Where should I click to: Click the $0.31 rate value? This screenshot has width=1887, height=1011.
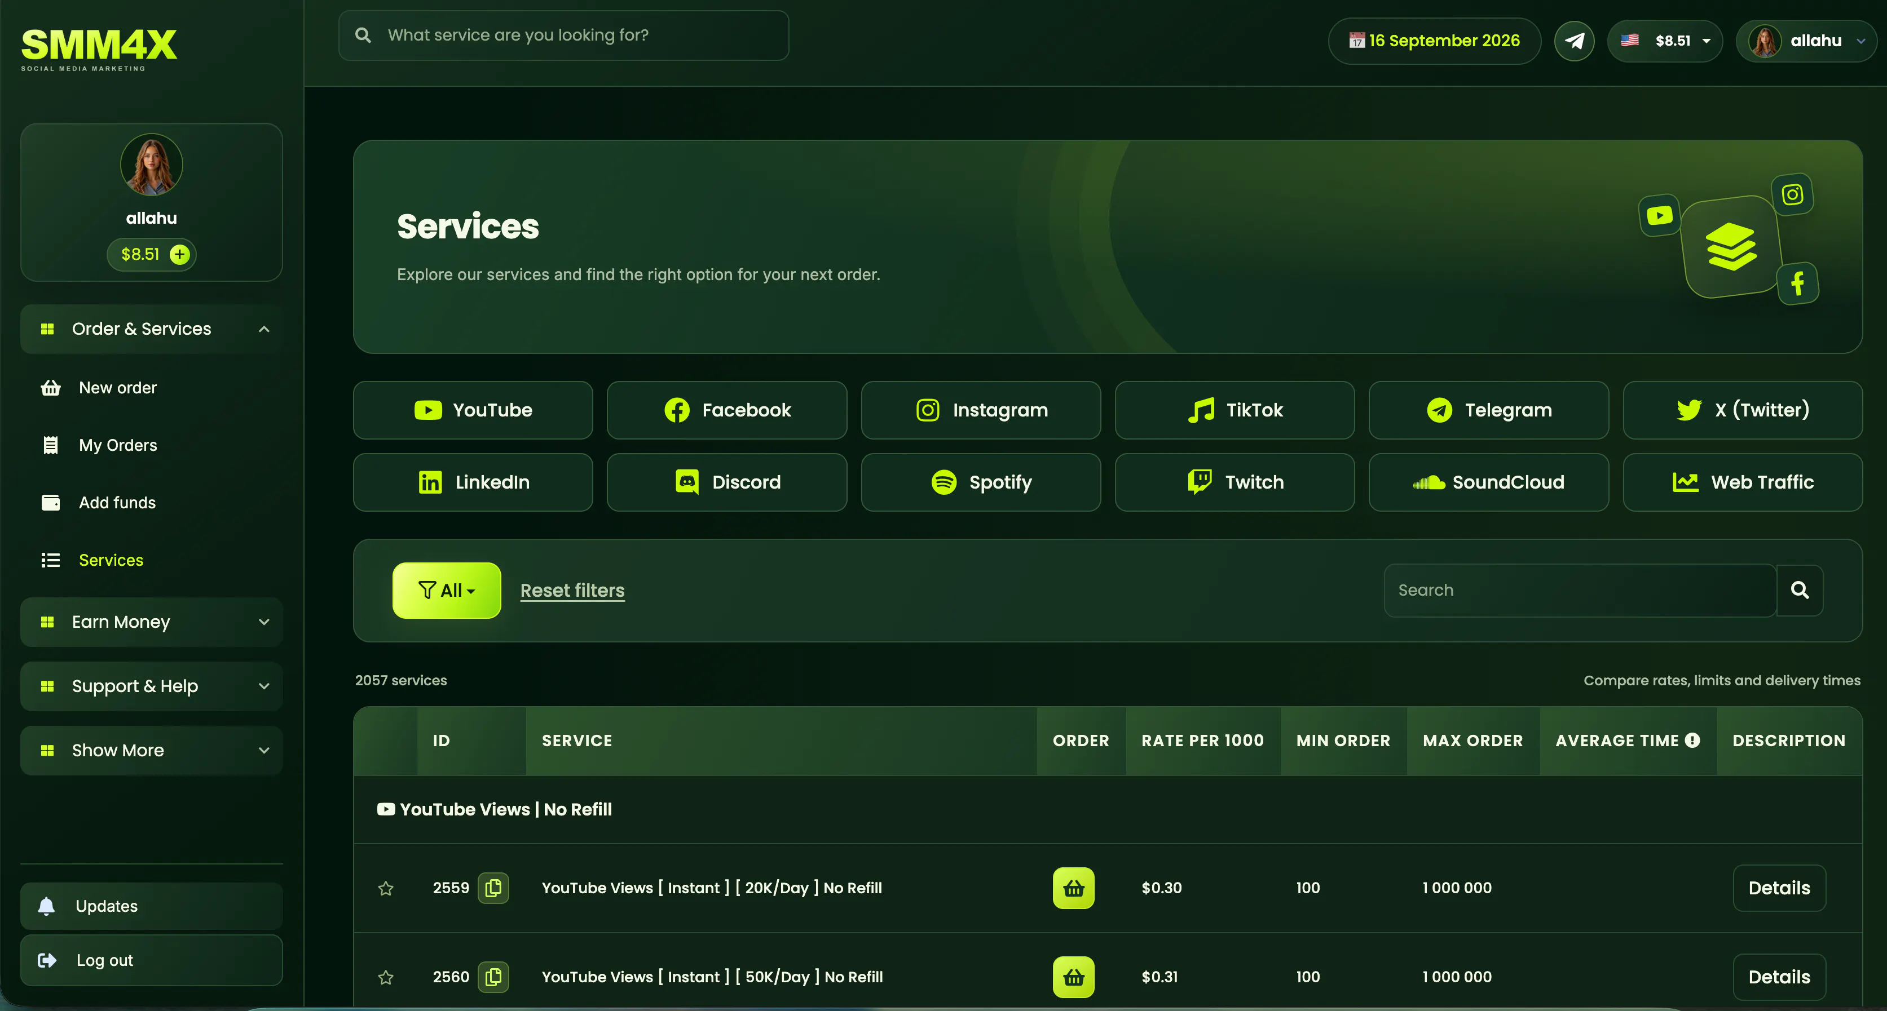pos(1159,977)
